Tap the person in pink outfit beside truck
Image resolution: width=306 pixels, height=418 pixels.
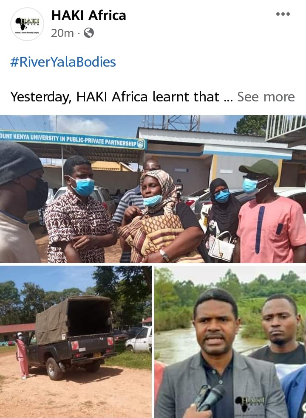22,355
